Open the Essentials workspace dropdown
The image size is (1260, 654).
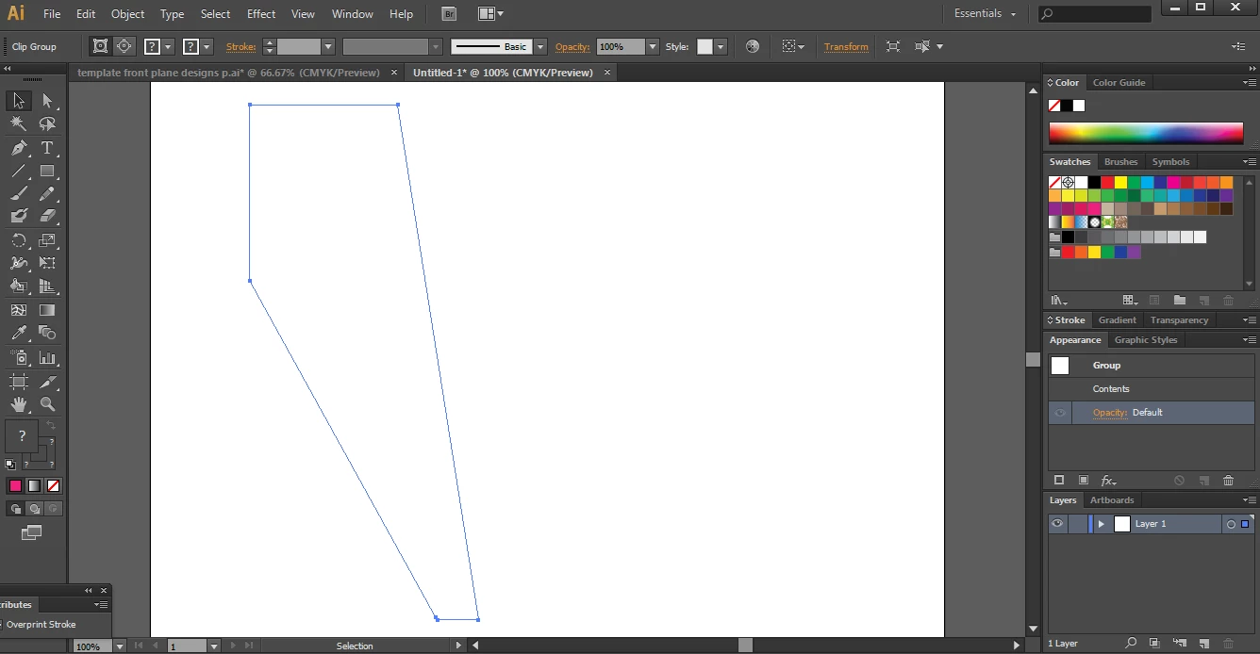click(985, 14)
